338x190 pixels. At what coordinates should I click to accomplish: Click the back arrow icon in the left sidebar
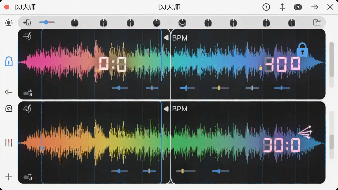(x=9, y=92)
